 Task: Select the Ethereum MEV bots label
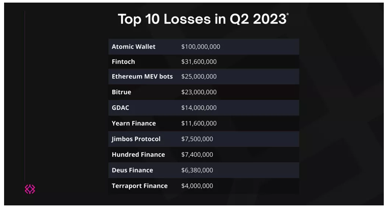click(x=142, y=76)
